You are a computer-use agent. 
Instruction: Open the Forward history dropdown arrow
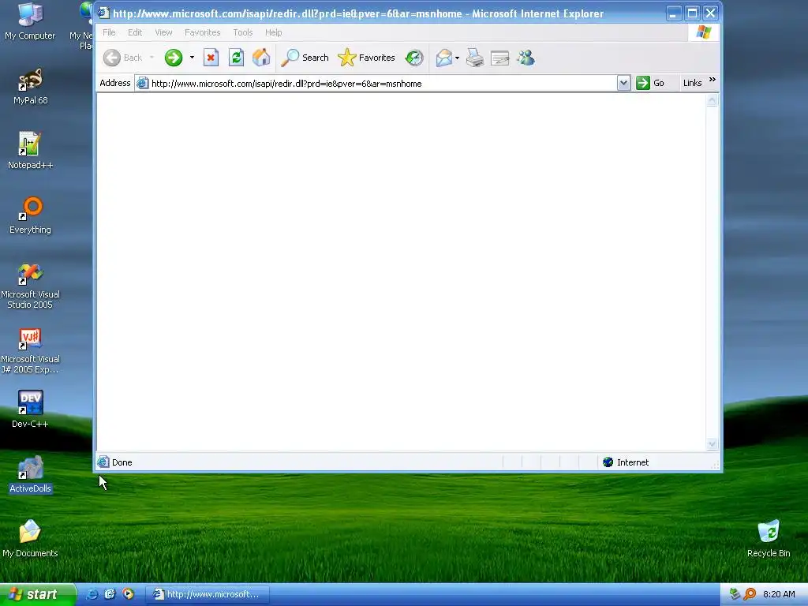tap(192, 58)
